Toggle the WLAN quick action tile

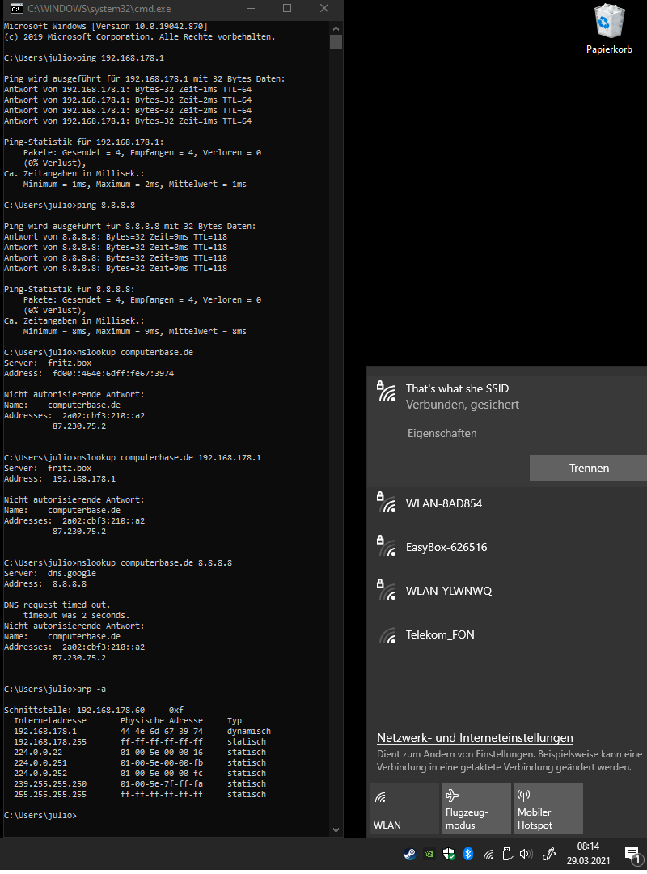click(x=404, y=808)
